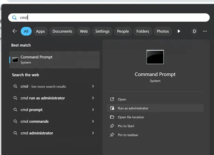This screenshot has height=155, width=214.
Task: Click inside the search text field
Action: [113, 17]
